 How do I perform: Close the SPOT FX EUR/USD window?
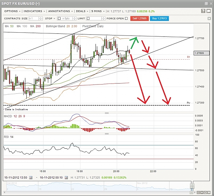coord(211,3)
